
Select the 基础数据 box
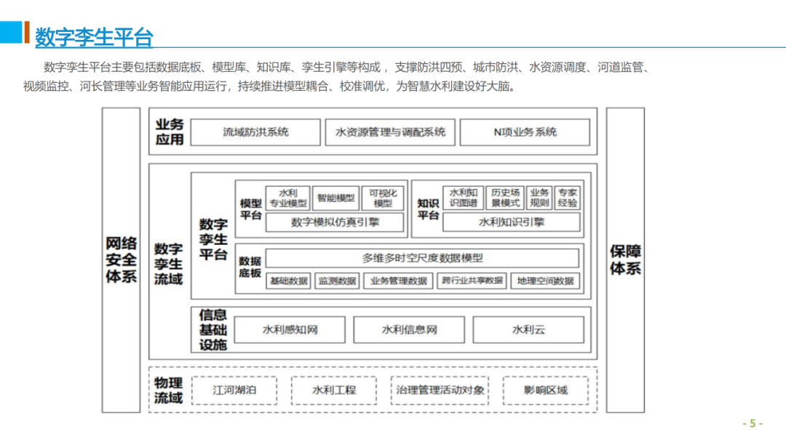coord(288,281)
